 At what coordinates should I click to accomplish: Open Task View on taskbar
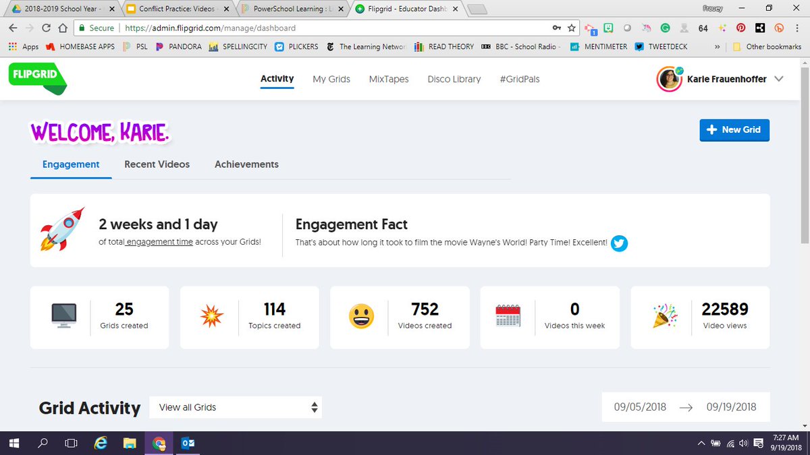(71, 443)
